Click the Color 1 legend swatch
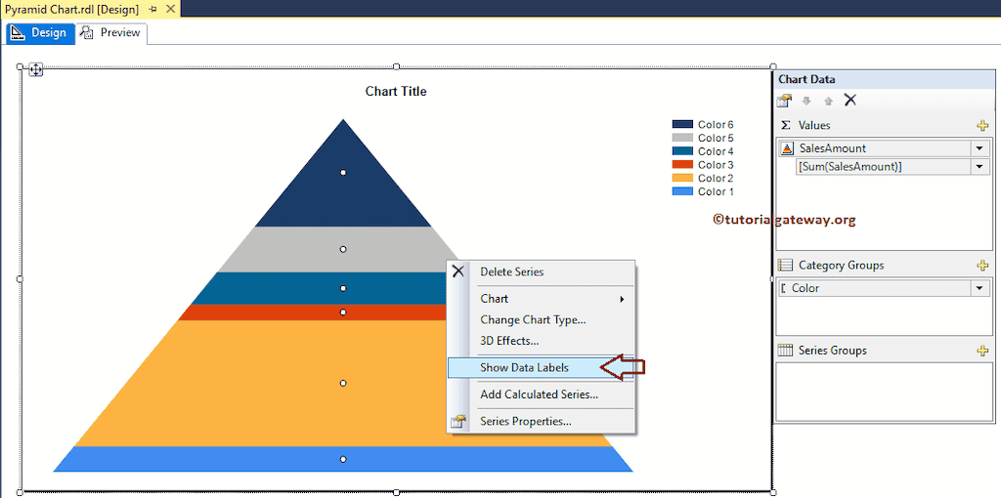This screenshot has width=1001, height=498. point(682,191)
